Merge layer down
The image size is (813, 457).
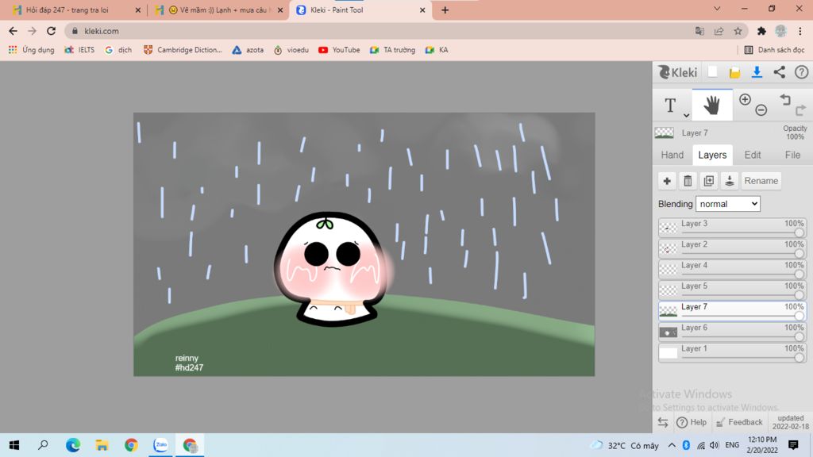point(730,181)
